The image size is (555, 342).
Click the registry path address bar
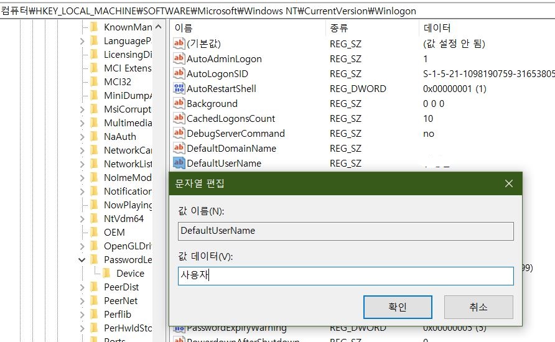point(277,11)
